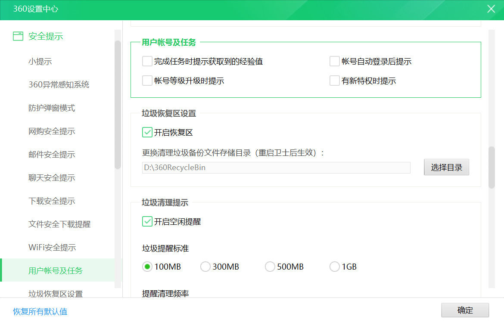
Task: Open WiFi安全提示 settings
Action: click(53, 248)
